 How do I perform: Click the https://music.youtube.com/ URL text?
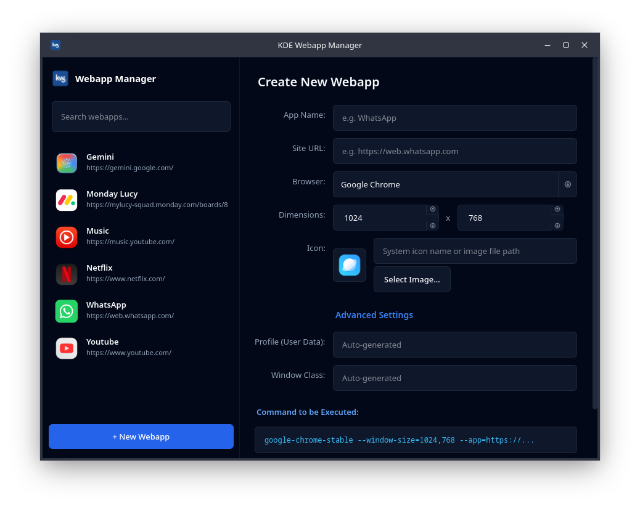[x=130, y=242]
